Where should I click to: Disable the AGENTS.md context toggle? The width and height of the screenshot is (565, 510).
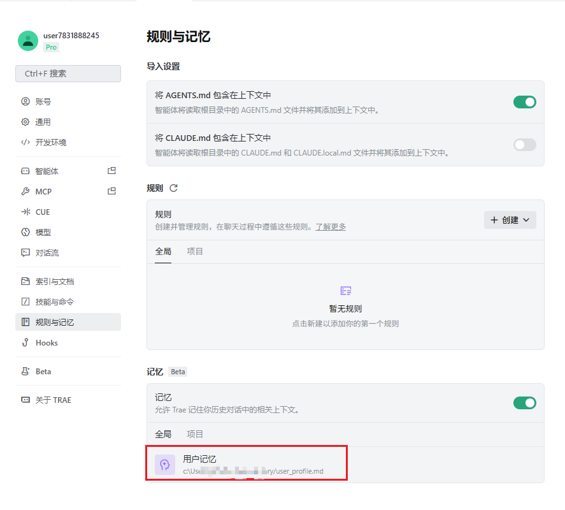coord(525,102)
